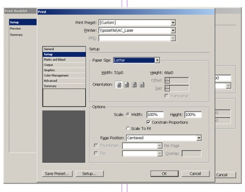Click the Scale Width percentage field
Viewport: 245px width, 192px height.
tap(155, 115)
